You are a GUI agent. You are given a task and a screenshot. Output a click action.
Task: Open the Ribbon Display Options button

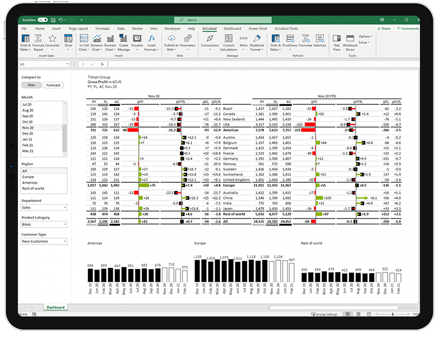tap(382, 20)
